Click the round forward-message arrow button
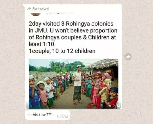This screenshot has width=153, height=124. point(128,57)
